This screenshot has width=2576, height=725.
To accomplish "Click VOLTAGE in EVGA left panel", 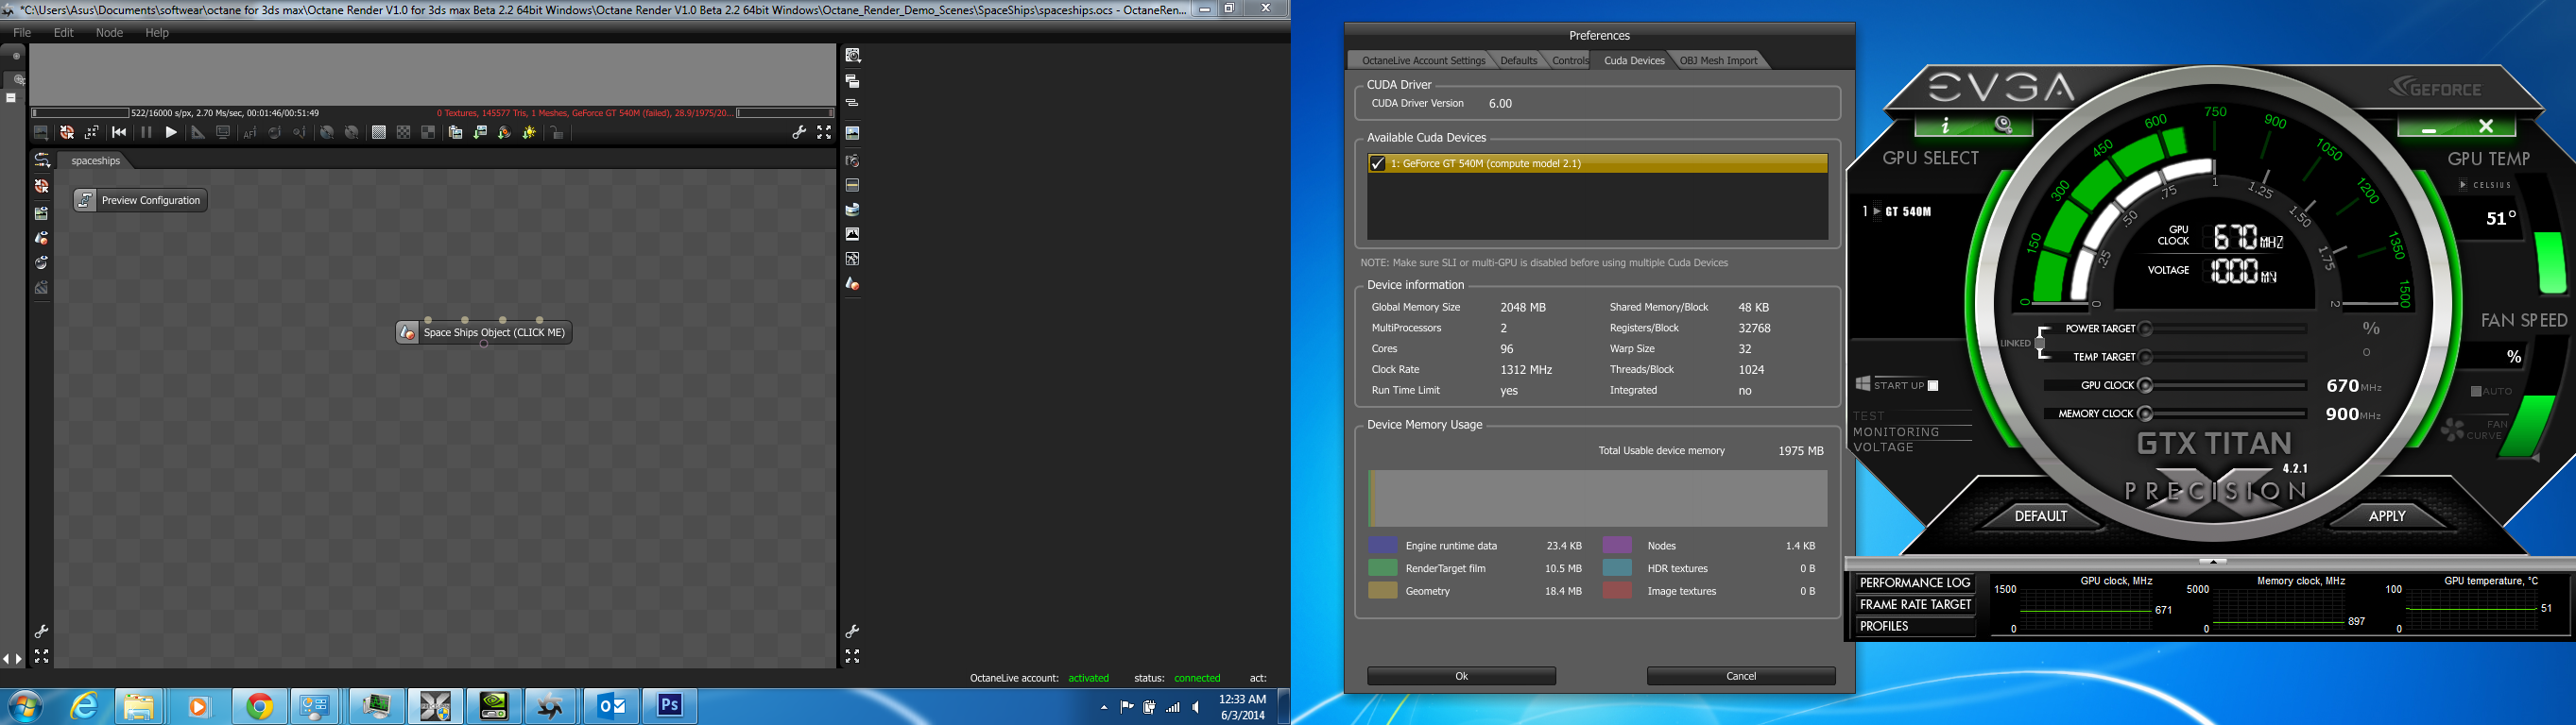I will (x=1883, y=447).
